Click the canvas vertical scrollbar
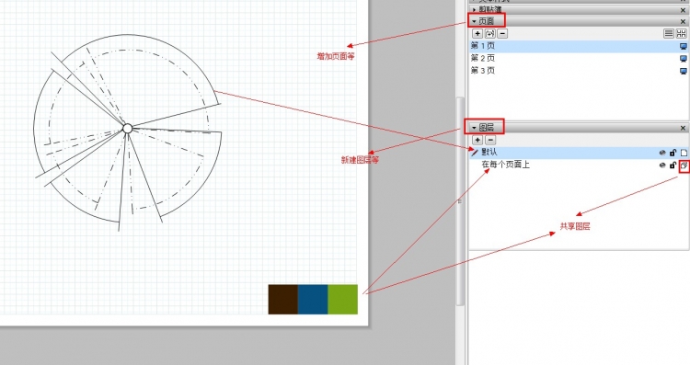Image resolution: width=690 pixels, height=365 pixels. tap(460, 201)
